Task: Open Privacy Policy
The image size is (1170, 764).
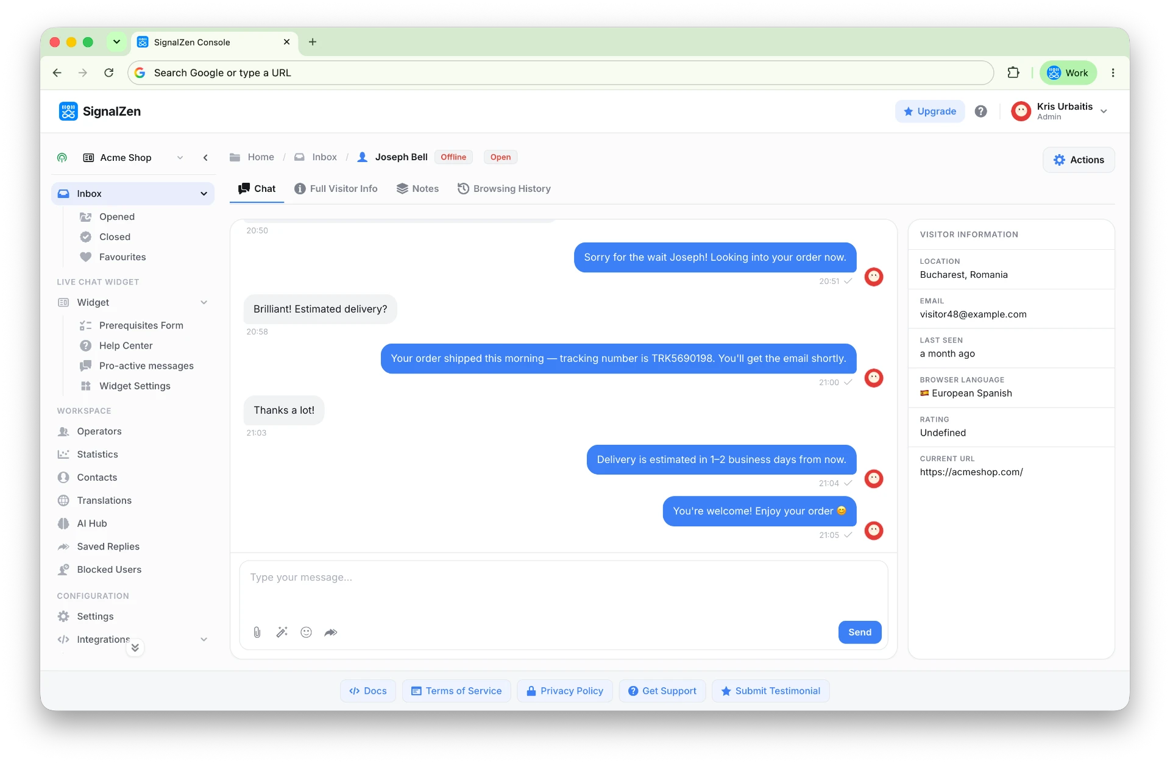Action: tap(565, 691)
